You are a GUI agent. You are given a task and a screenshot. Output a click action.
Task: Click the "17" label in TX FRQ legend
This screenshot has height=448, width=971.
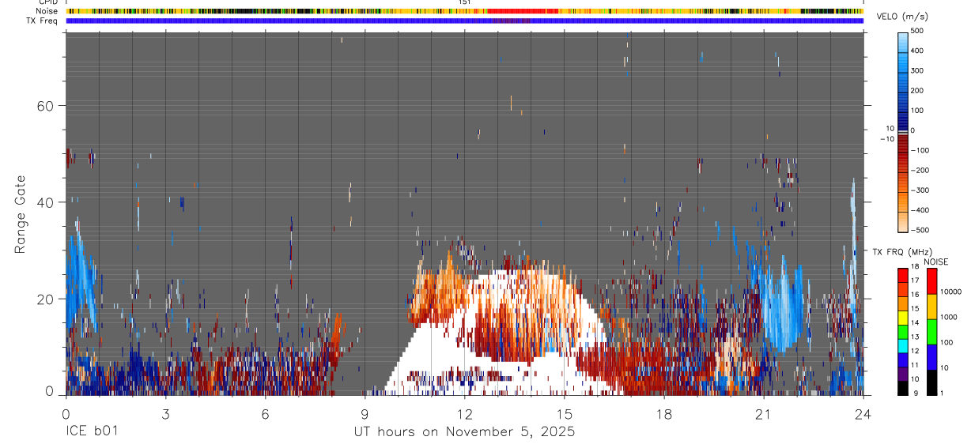(915, 280)
